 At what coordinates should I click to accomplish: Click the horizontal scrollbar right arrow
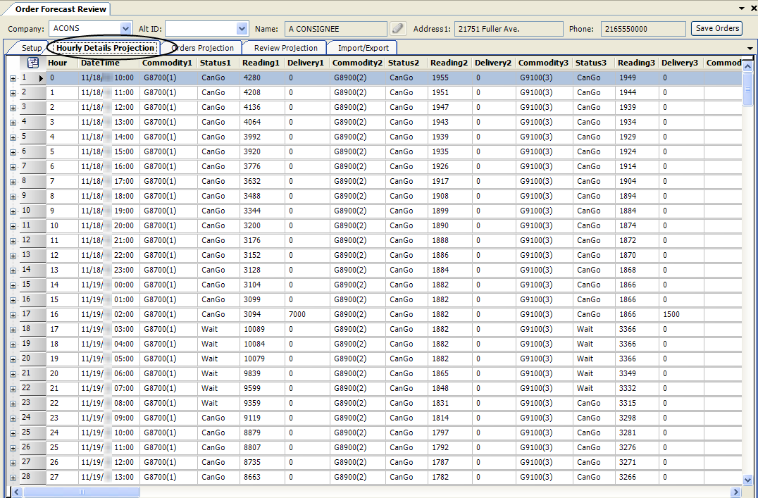coord(736,492)
